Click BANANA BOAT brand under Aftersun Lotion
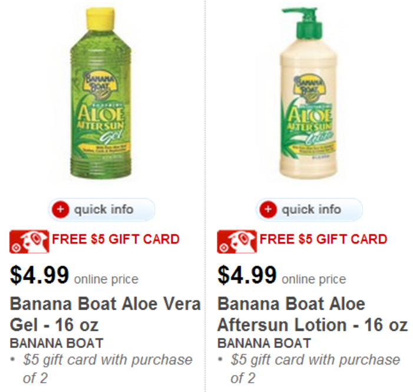This screenshot has width=413, height=392. (264, 343)
